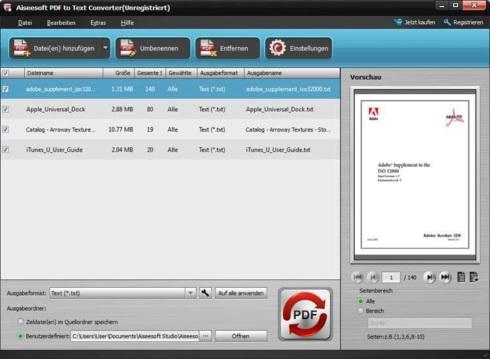490x359 pixels.
Task: Click the page range 1-140 field
Action: 419,323
